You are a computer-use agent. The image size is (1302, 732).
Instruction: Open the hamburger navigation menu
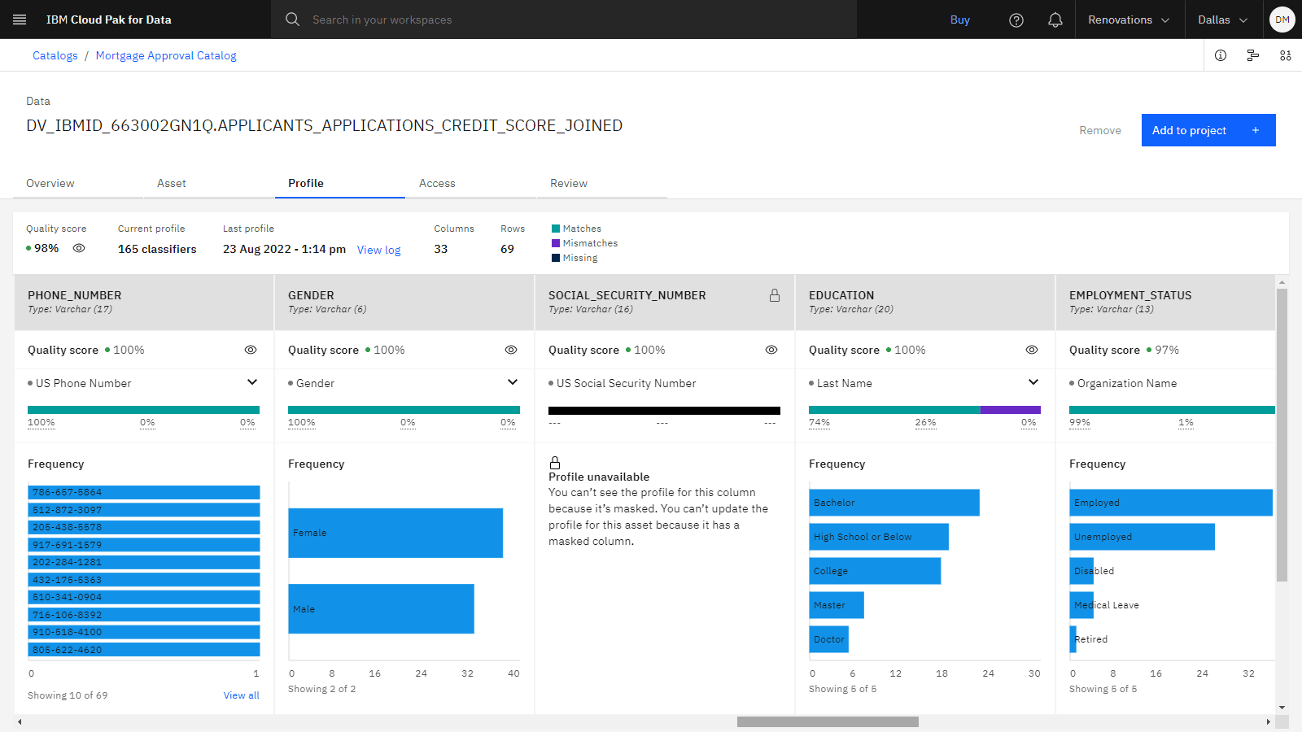pos(20,20)
